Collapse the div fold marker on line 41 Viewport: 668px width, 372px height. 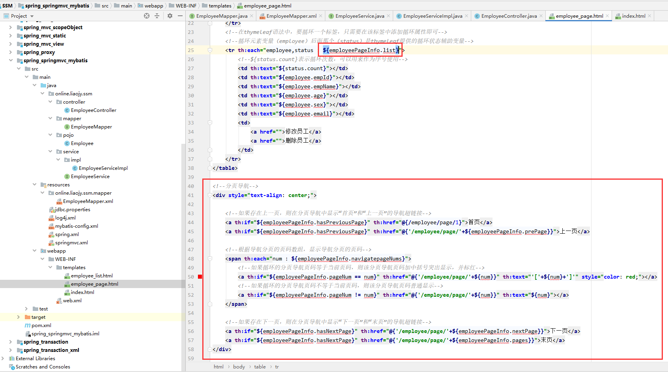[210, 195]
